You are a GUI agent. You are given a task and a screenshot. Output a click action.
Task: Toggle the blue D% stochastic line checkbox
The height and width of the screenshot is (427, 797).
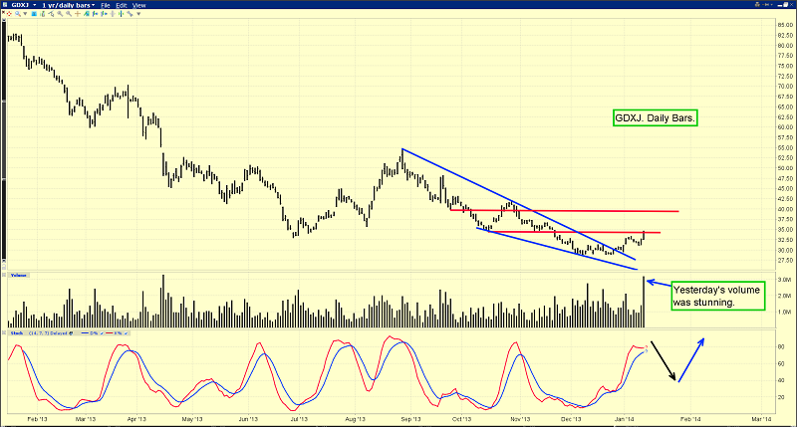pyautogui.click(x=101, y=333)
